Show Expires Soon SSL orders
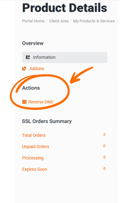120x203 pixels. click(35, 169)
